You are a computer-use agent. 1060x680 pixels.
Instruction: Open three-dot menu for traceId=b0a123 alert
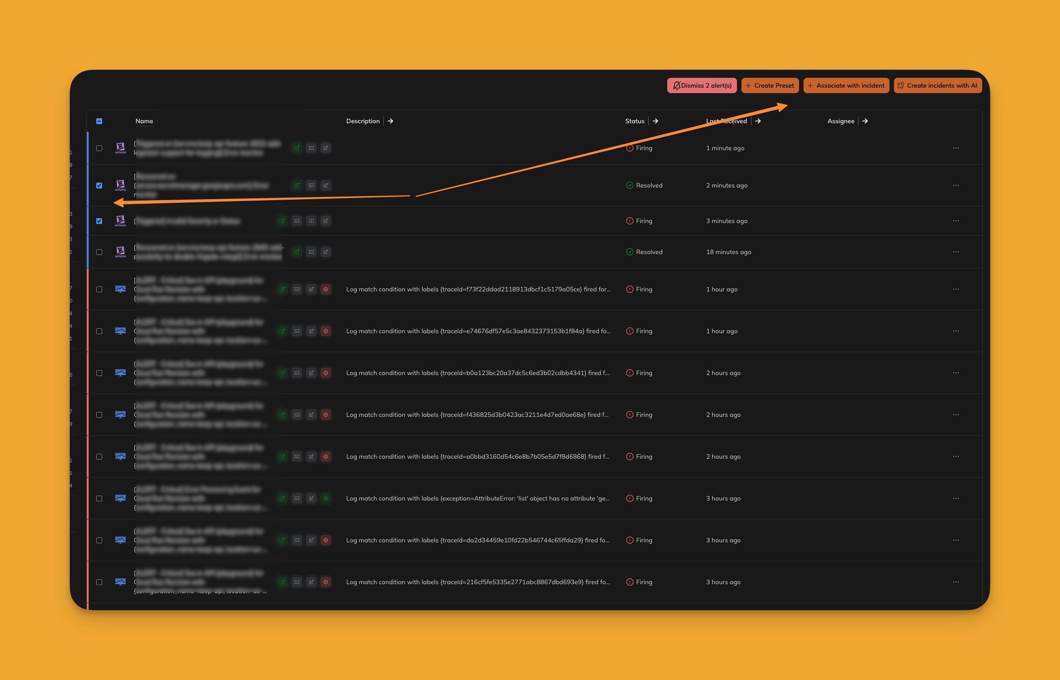click(956, 373)
